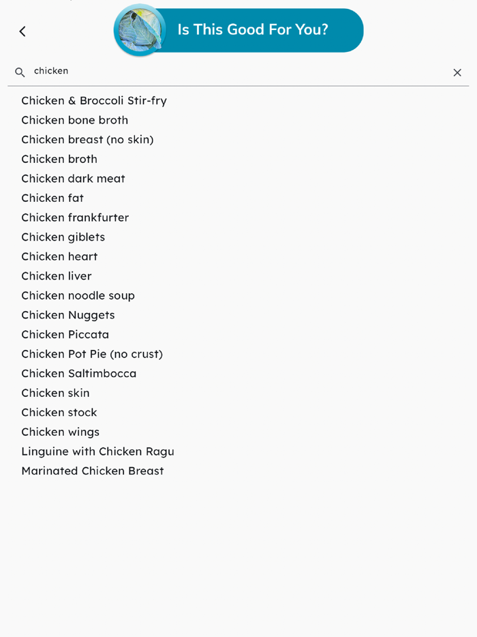This screenshot has width=477, height=637.
Task: Choose 'Chicken frankfurter' result
Action: 75,218
